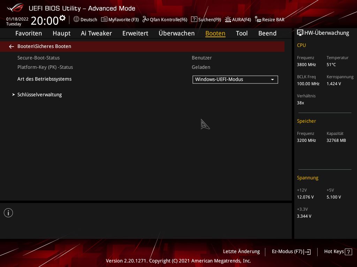
Task: Click the Suchen question mark icon
Action: (194, 19)
